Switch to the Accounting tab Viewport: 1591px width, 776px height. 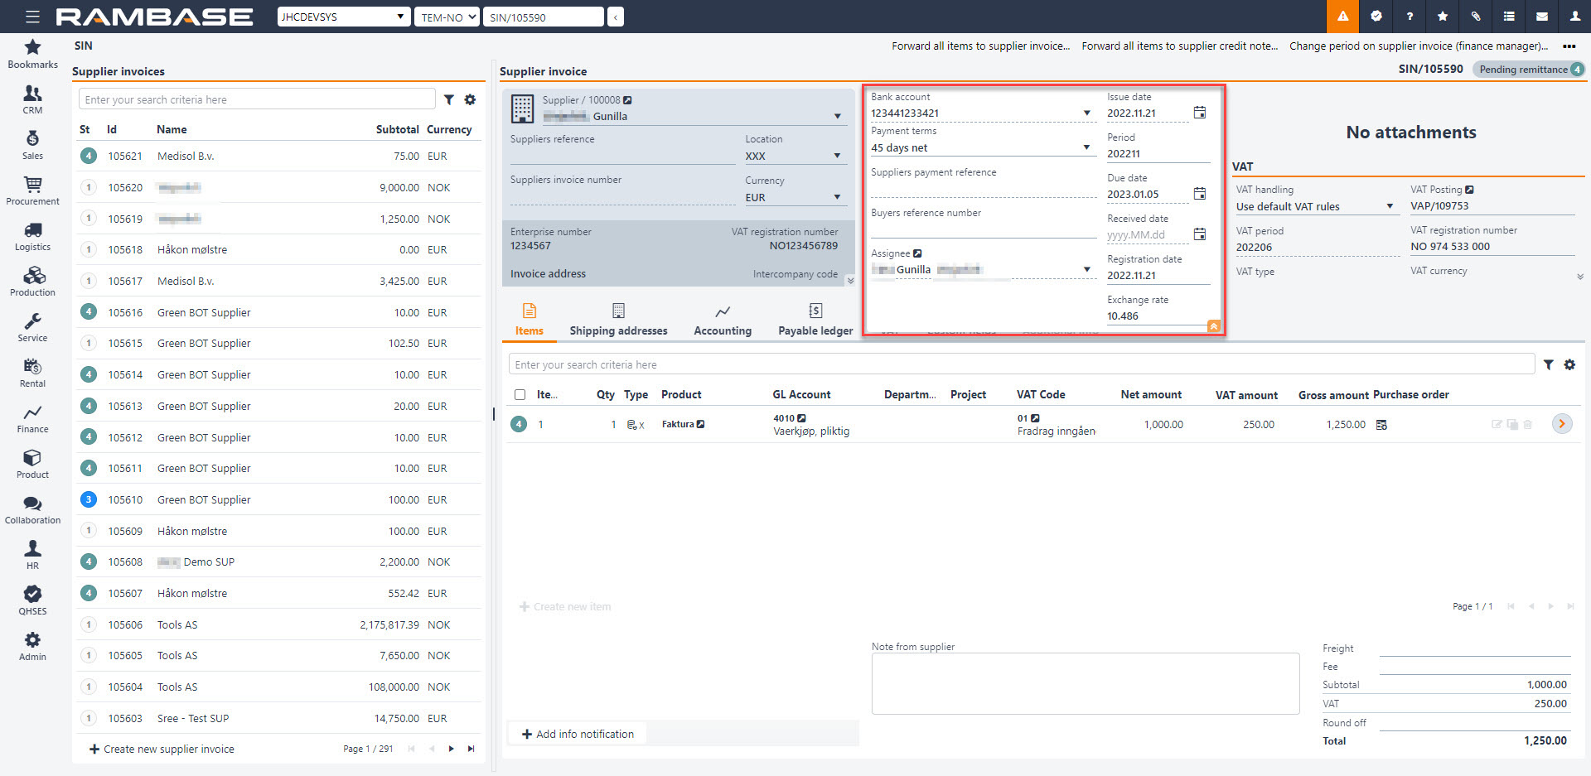(722, 320)
